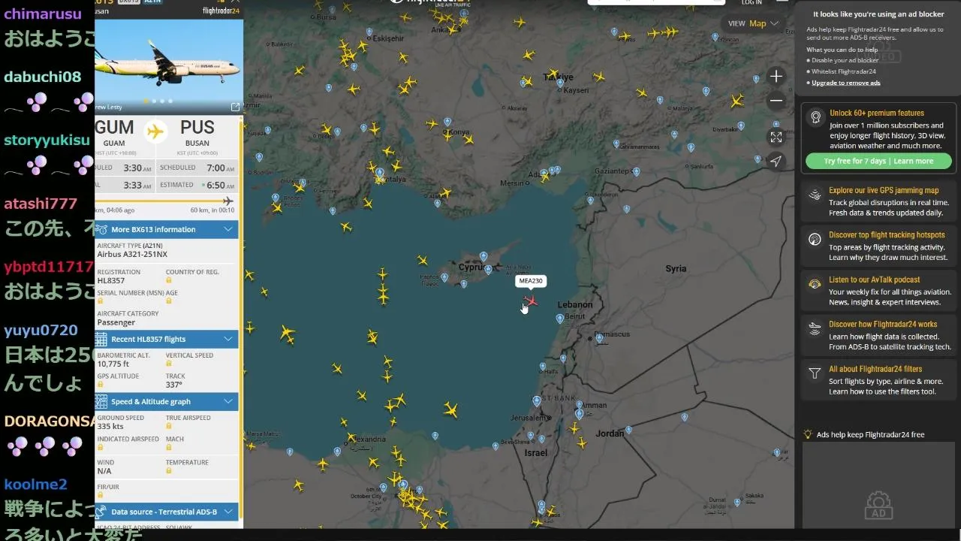
Task: Select the second photo carousel dot
Action: click(x=154, y=101)
